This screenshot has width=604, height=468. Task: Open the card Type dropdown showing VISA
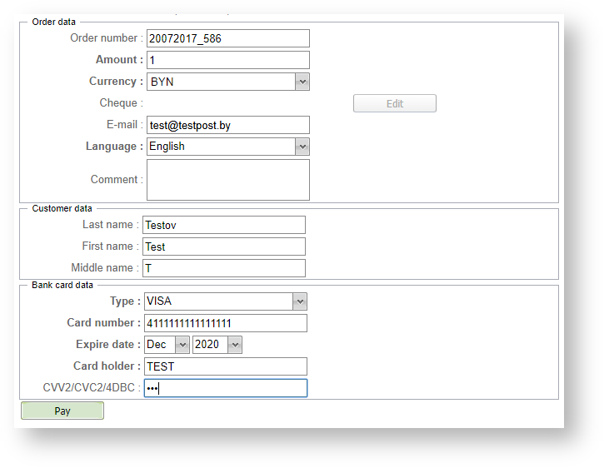coord(225,301)
